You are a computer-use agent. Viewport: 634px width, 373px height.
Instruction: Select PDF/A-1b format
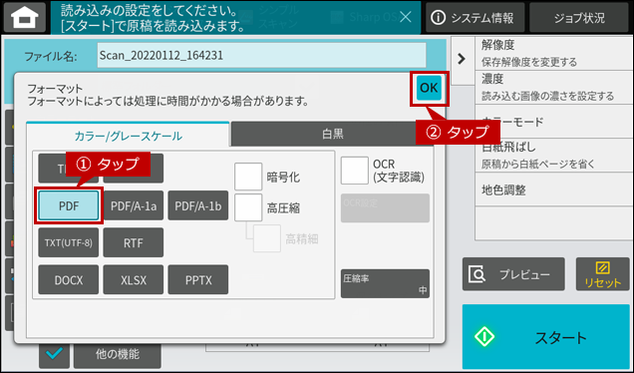pyautogui.click(x=198, y=205)
